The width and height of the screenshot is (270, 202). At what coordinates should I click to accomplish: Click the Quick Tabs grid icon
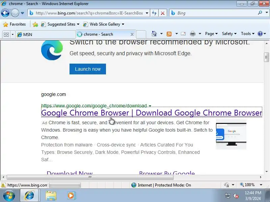pyautogui.click(x=6, y=34)
